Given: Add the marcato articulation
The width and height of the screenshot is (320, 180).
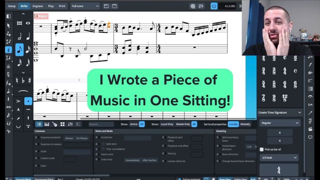Looking at the screenshot, I should point(18,110).
